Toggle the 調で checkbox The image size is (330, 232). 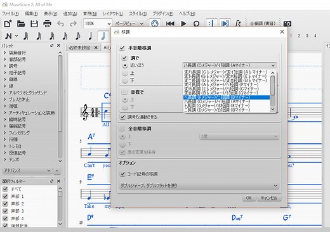click(124, 58)
